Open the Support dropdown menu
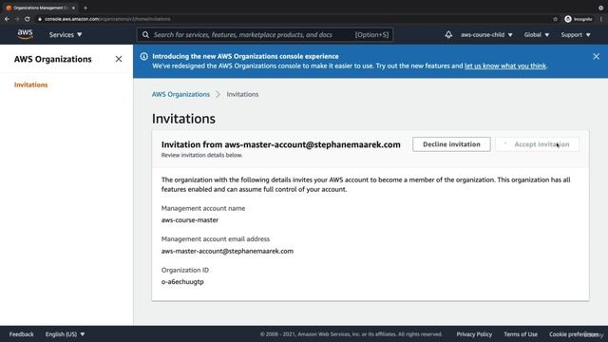 (576, 34)
